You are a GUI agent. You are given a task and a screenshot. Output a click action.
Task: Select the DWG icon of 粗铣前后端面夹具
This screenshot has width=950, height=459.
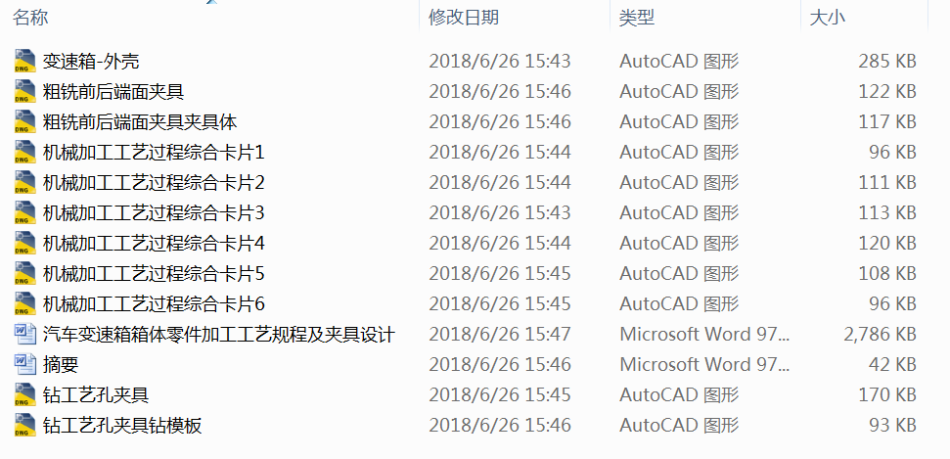click(x=25, y=92)
